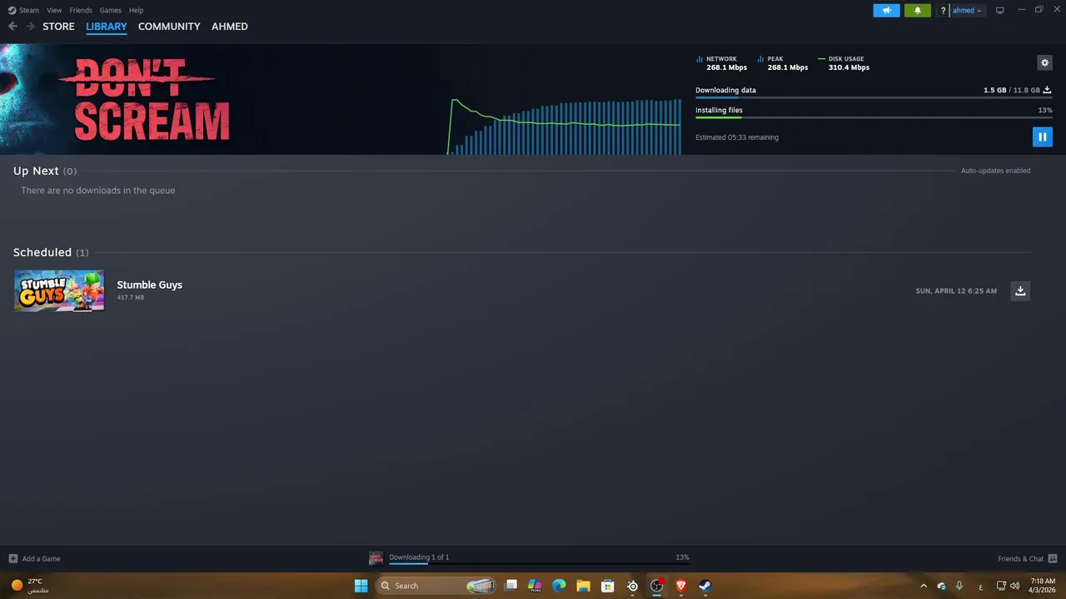Viewport: 1066px width, 599px height.
Task: Open the LIBRARY tab
Action: pos(107,27)
